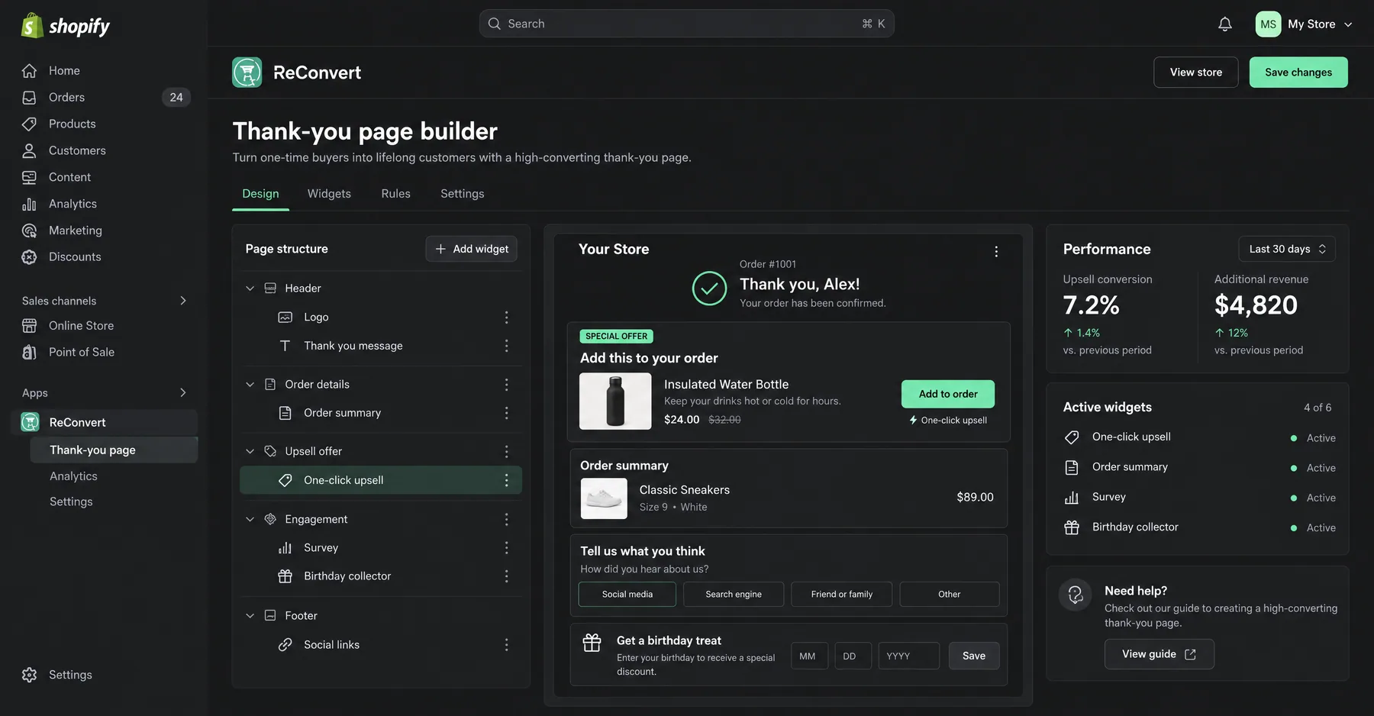1374x716 pixels.
Task: Click the search field
Action: (687, 24)
